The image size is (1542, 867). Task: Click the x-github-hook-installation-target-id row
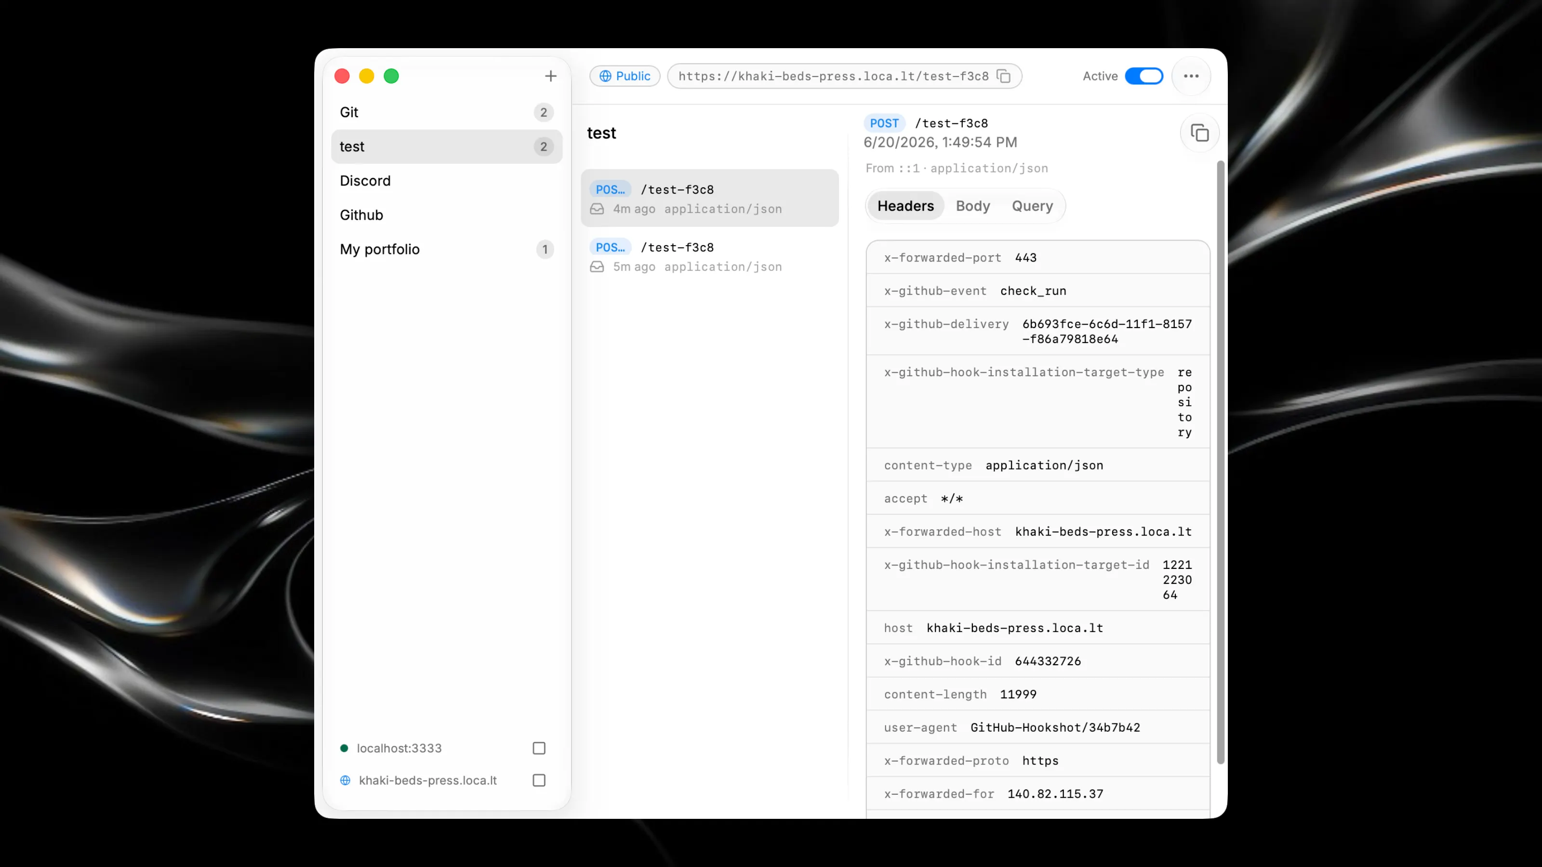pos(1037,579)
